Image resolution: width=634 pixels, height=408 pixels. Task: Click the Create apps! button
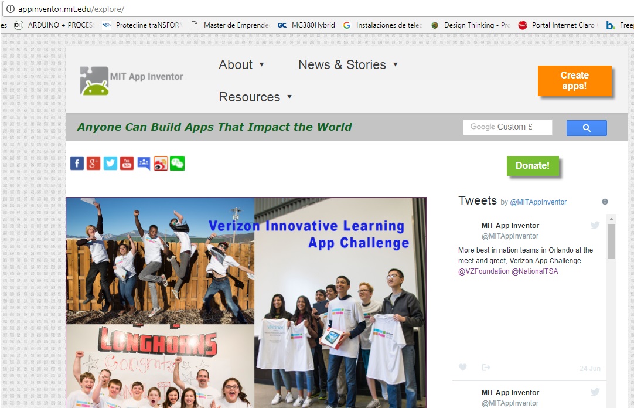(575, 81)
